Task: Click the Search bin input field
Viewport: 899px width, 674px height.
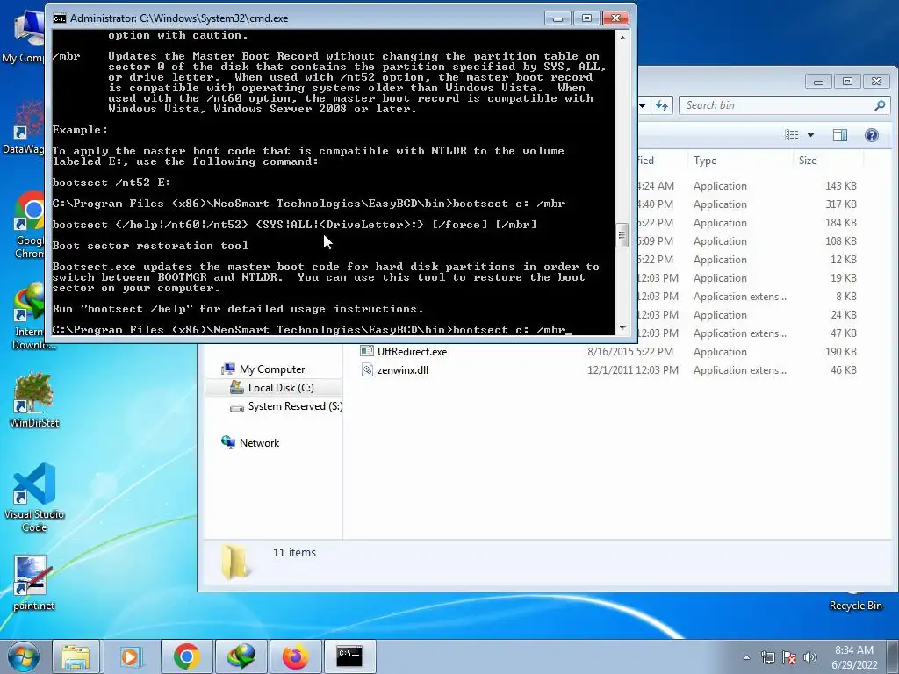Action: [777, 105]
